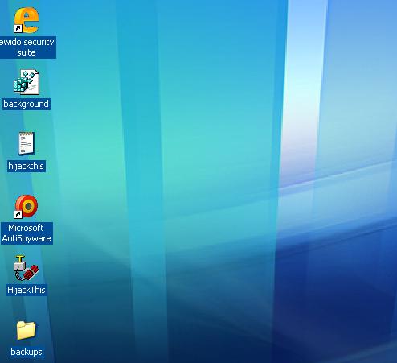Click the word 'AntiSpyware' in shortcut label
The width and height of the screenshot is (397, 363).
pos(27,238)
